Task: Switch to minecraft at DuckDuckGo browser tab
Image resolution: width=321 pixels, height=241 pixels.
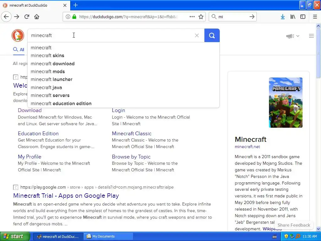Action: tap(35, 5)
